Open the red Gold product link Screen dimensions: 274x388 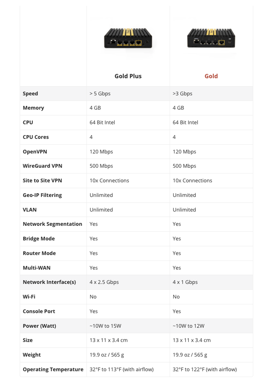[211, 76]
